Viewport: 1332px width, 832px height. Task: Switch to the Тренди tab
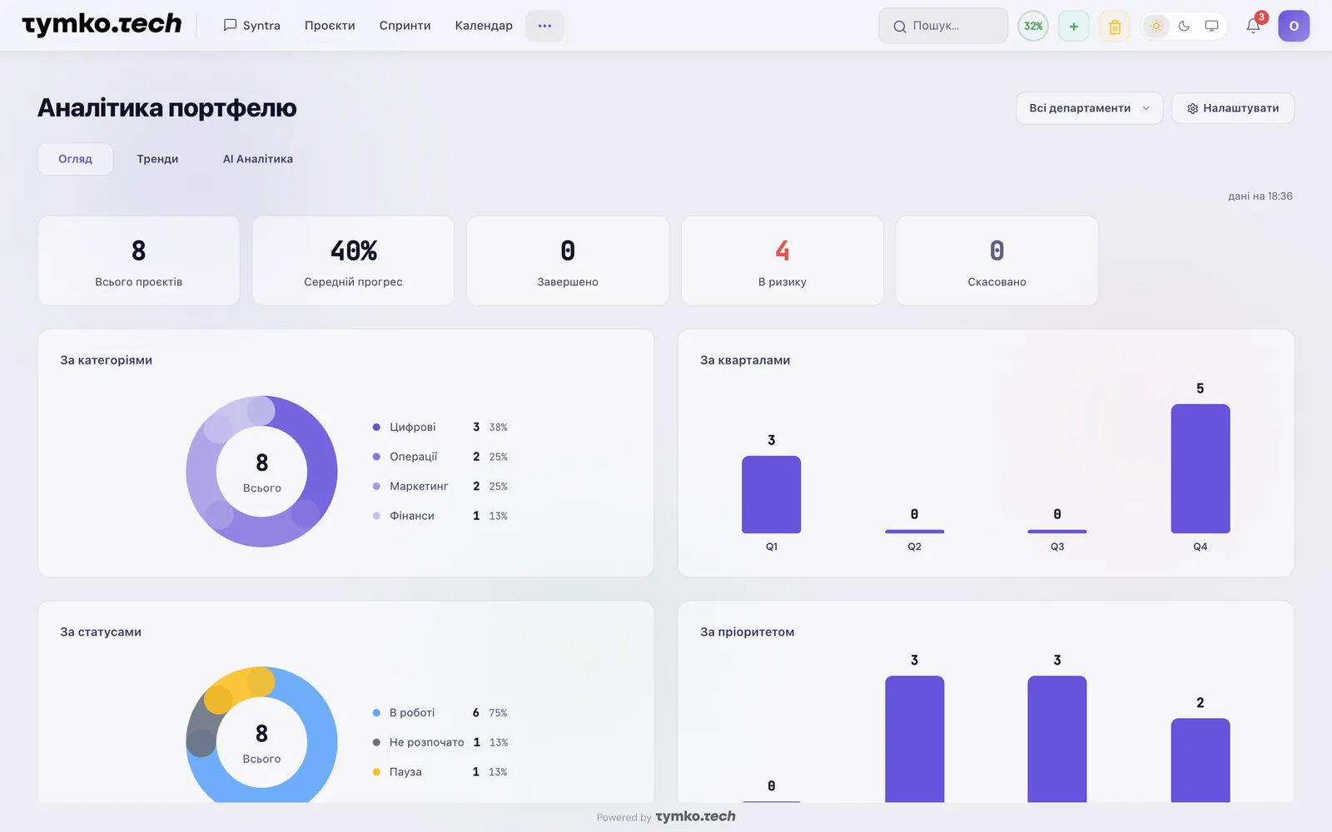point(157,159)
